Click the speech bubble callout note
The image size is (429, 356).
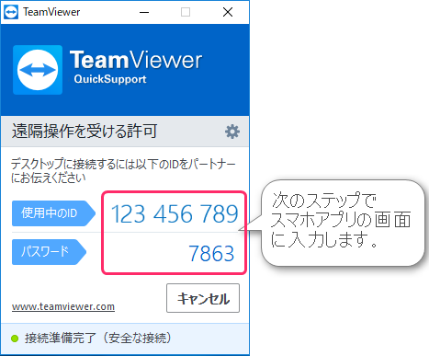tap(343, 223)
